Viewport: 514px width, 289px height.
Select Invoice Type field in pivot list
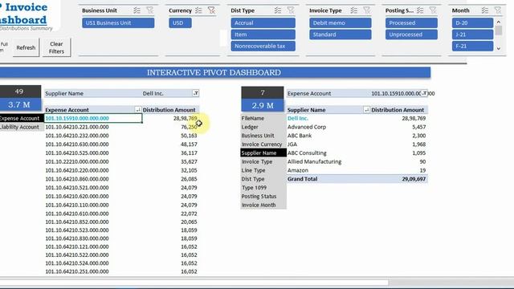tap(263, 161)
